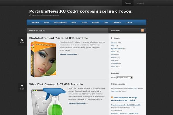This screenshot has width=173, height=115.
Task: Select Сеть in the blue navigation bar
Action: pos(106,22)
